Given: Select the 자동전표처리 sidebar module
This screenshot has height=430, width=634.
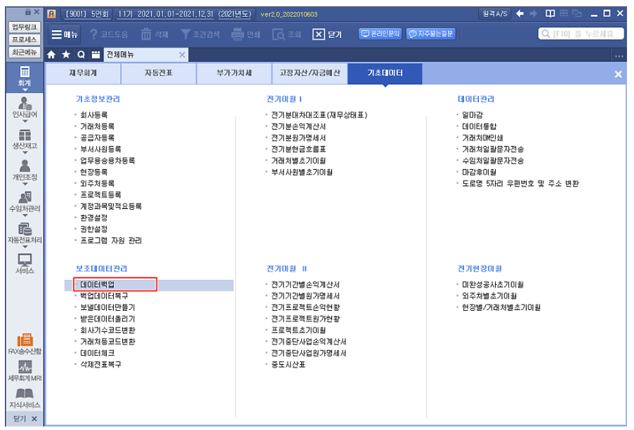Looking at the screenshot, I should tap(25, 233).
